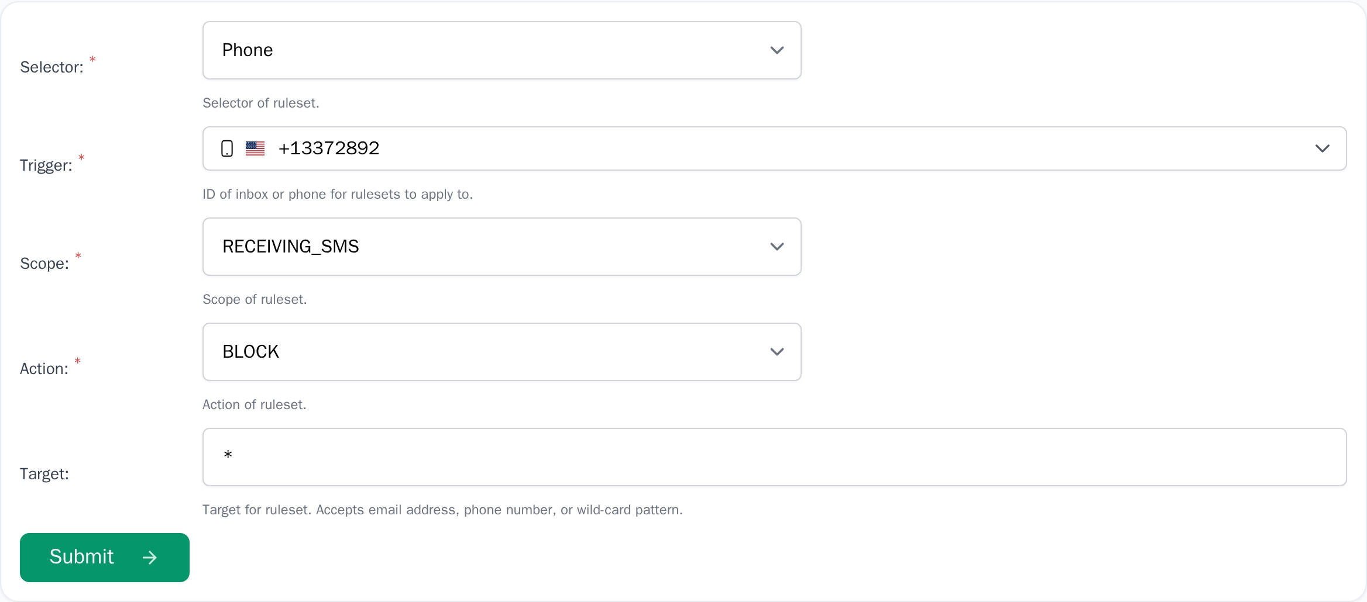
Task: Open the Trigger dropdown chevron
Action: pyautogui.click(x=1322, y=148)
